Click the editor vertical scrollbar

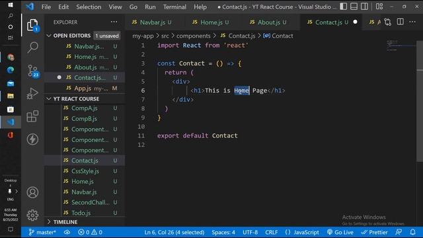point(420,101)
